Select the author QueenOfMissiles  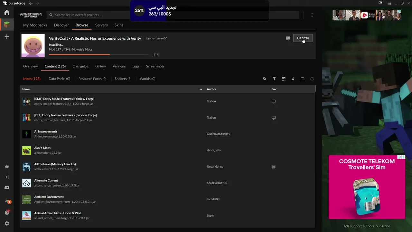click(x=218, y=134)
